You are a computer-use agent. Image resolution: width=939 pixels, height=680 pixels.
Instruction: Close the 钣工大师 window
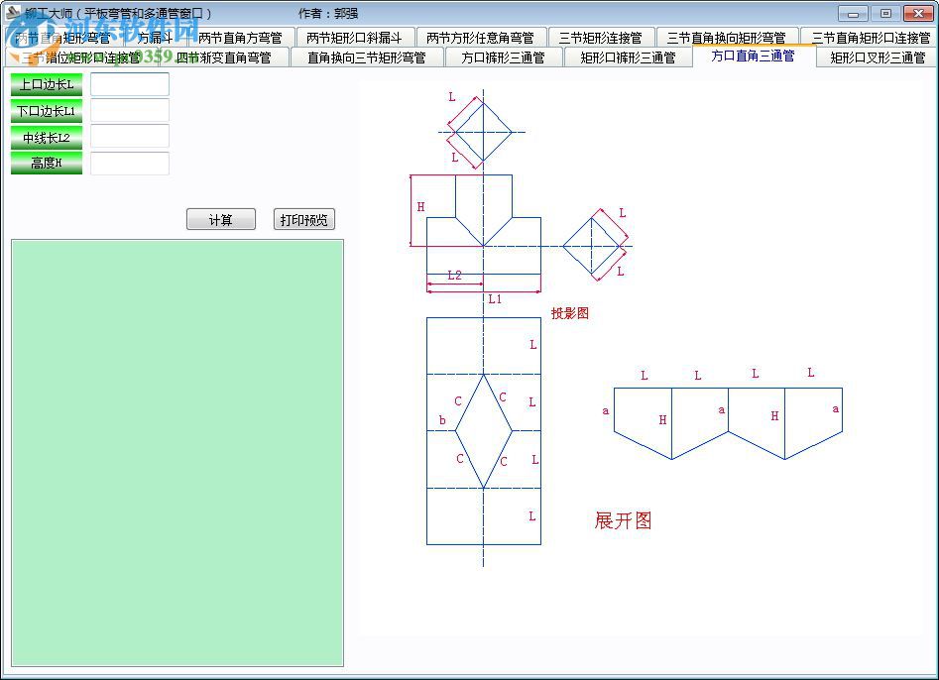click(x=918, y=13)
